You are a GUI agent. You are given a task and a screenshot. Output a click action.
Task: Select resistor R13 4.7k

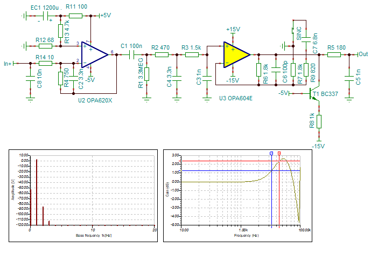(60, 31)
